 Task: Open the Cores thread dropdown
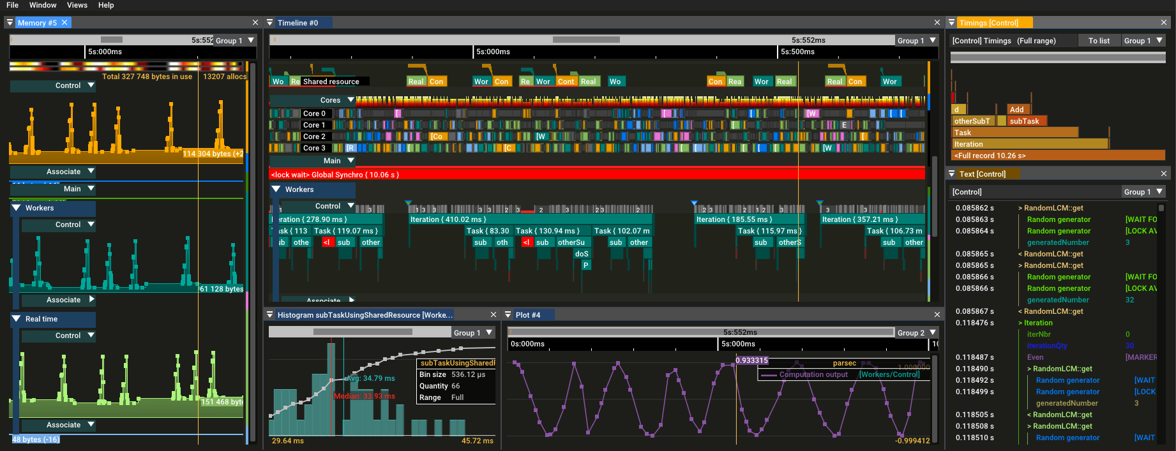pyautogui.click(x=351, y=100)
